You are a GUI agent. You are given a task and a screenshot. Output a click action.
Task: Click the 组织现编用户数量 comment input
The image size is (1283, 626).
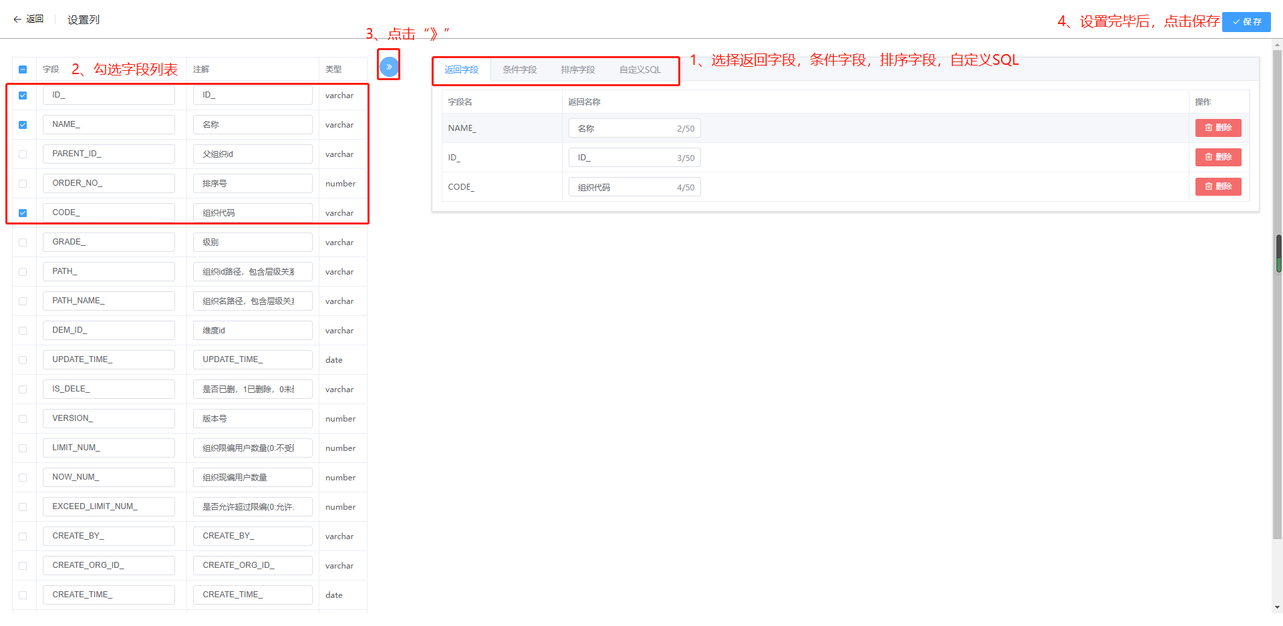(x=253, y=477)
